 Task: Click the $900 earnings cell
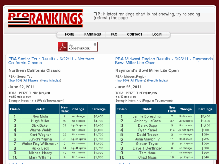coord(205,130)
